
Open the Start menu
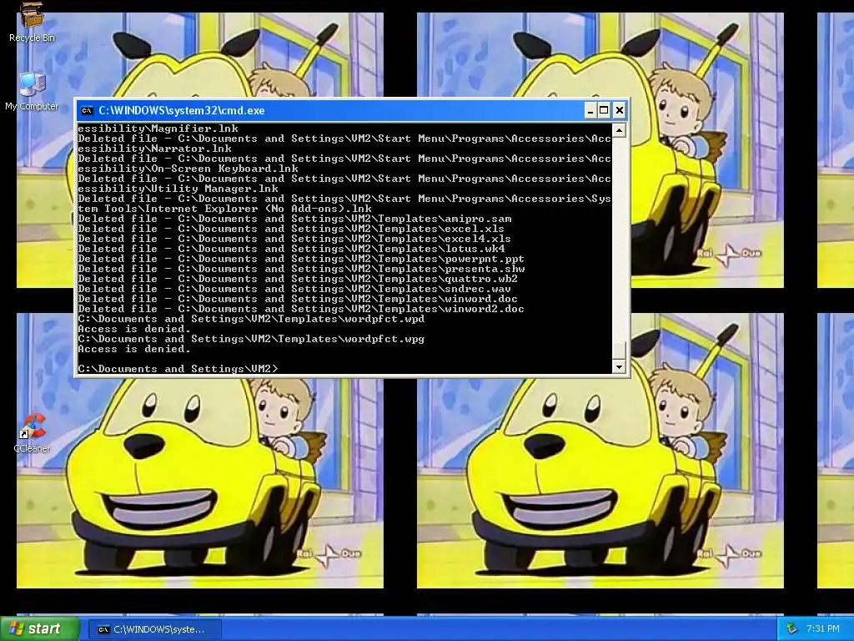tap(39, 629)
